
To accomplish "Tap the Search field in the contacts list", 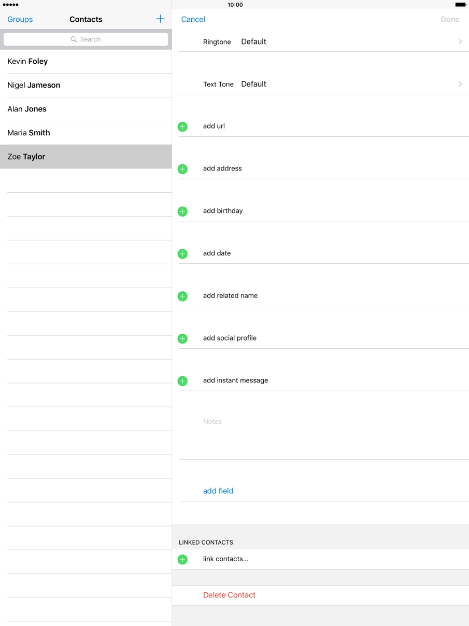I will pos(86,39).
